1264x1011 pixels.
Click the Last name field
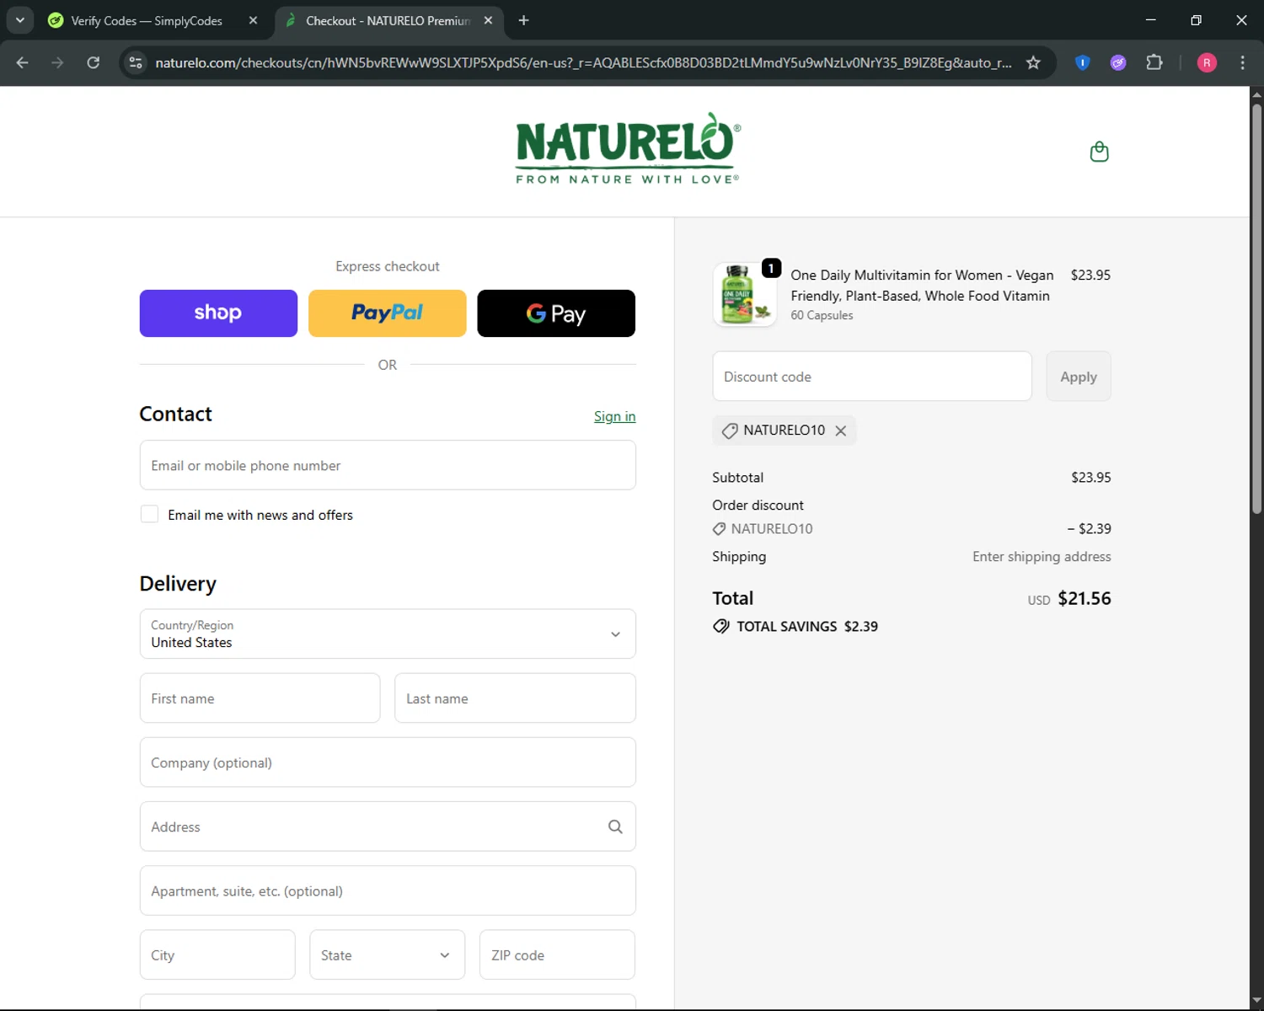coord(515,698)
